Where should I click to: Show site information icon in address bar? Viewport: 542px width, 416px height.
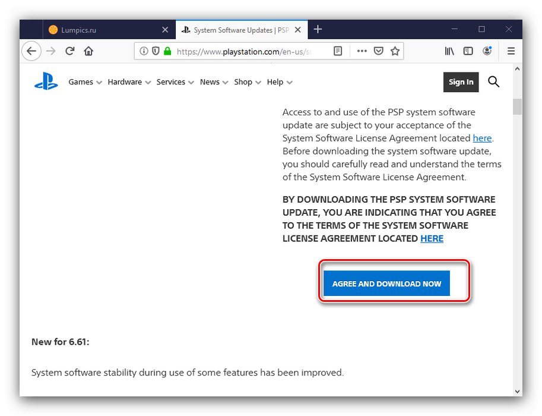point(144,51)
